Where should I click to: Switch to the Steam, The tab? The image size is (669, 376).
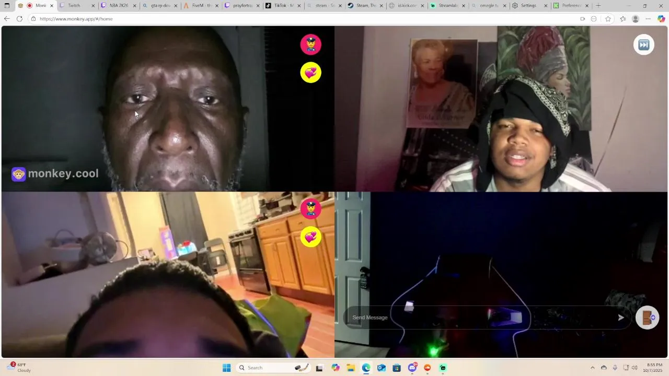tap(366, 6)
